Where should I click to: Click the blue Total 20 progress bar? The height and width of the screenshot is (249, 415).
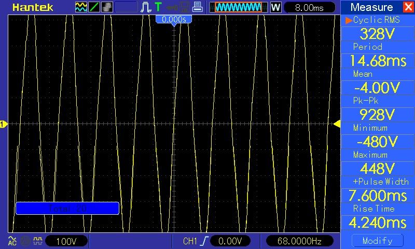click(67, 208)
